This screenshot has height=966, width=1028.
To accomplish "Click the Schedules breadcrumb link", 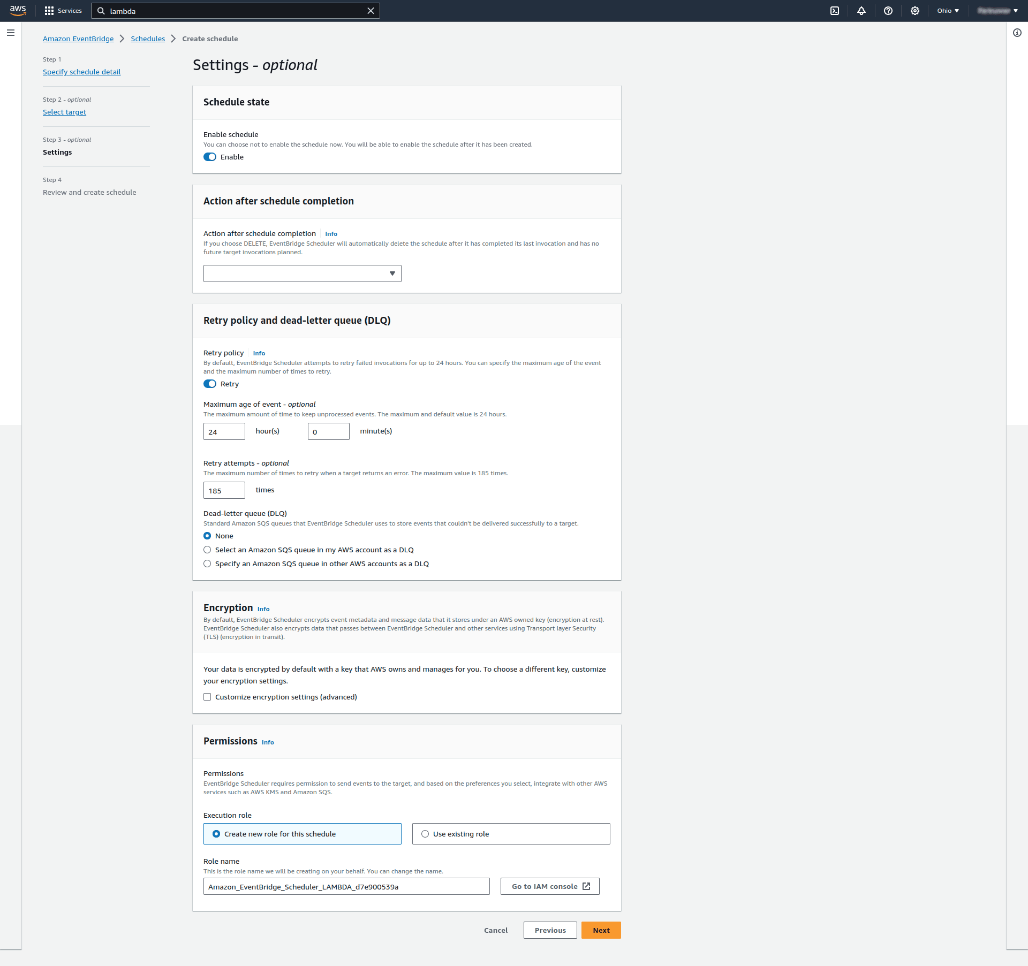I will click(148, 39).
